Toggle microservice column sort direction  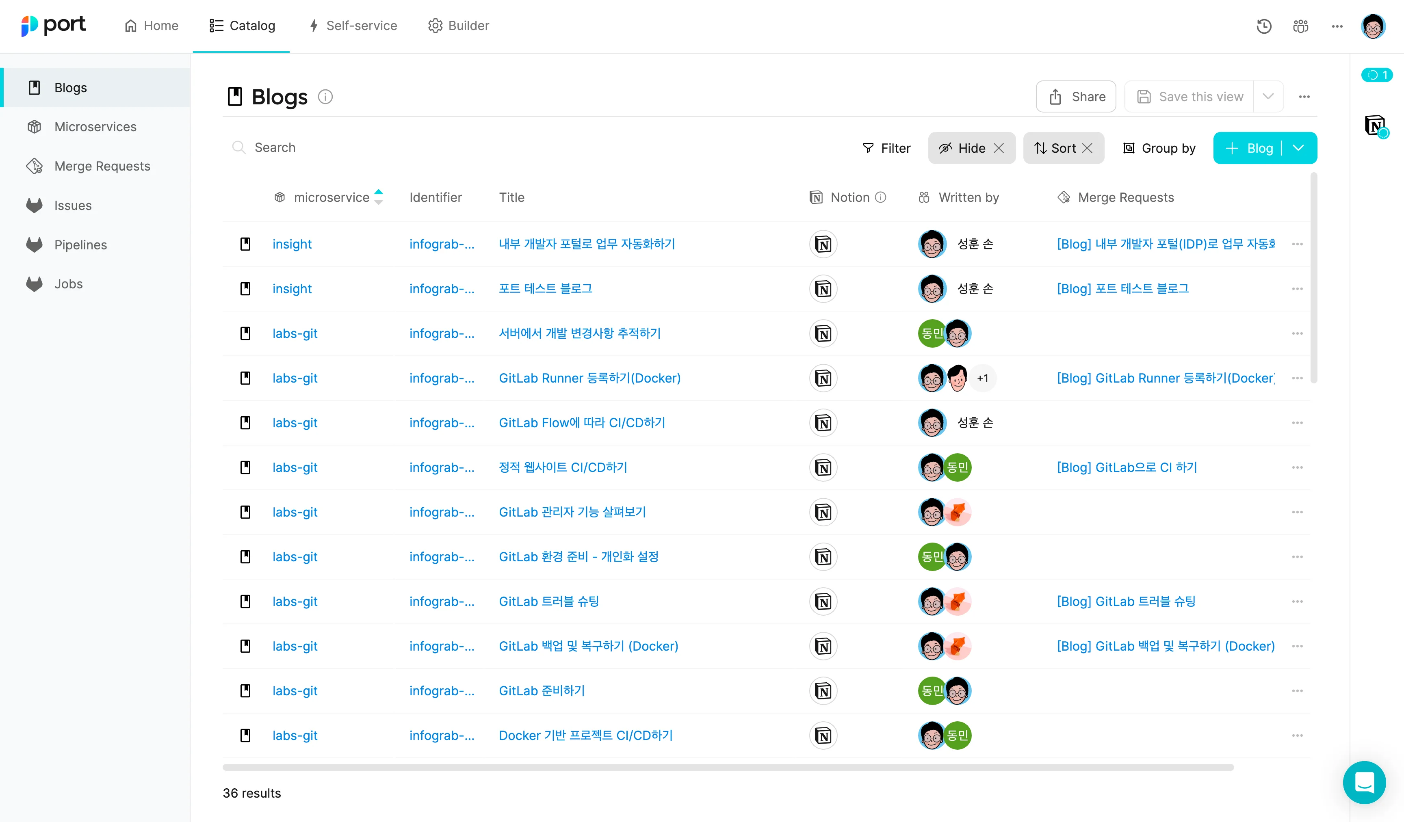click(378, 197)
